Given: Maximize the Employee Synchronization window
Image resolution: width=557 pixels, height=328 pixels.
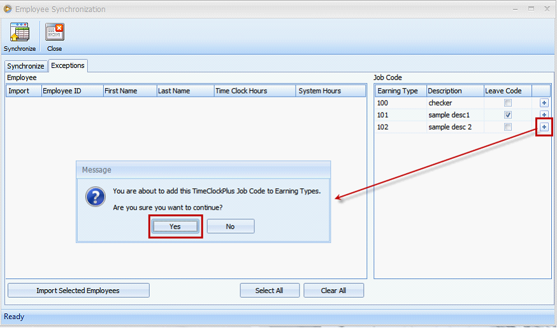Looking at the screenshot, I should point(531,9).
